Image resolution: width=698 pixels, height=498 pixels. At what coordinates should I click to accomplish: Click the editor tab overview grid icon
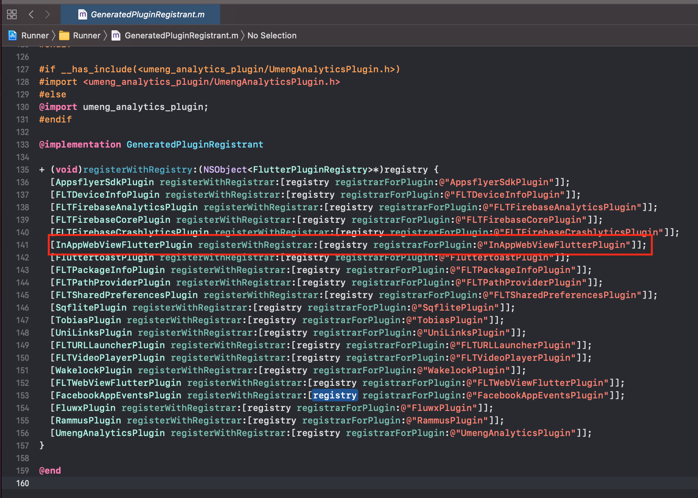click(12, 14)
